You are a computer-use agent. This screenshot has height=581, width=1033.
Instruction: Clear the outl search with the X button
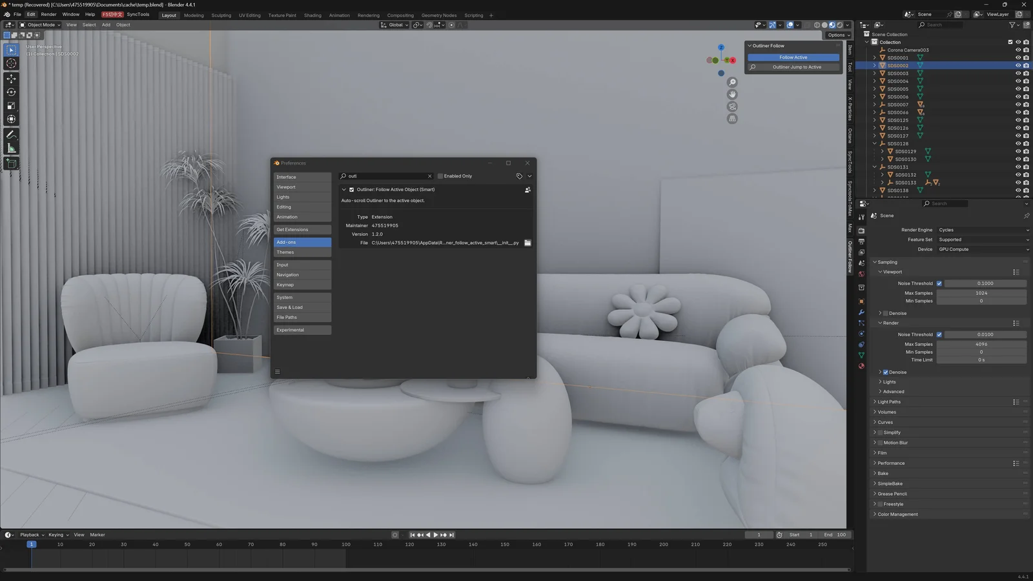pyautogui.click(x=429, y=176)
